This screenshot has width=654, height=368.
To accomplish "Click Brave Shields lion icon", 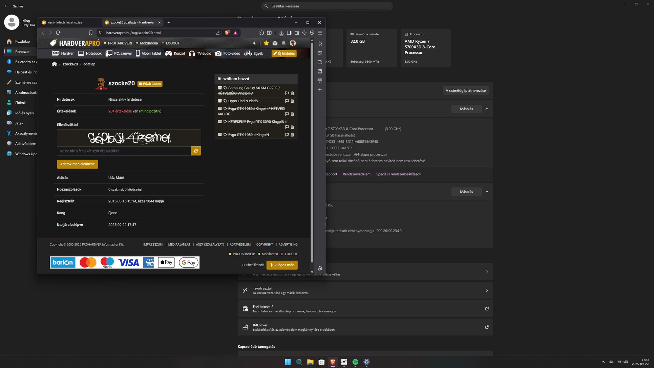I will (227, 33).
